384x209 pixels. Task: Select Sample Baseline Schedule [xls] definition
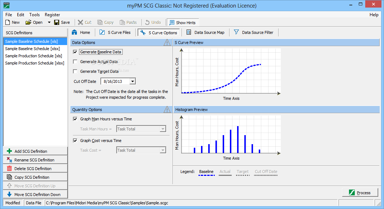click(x=35, y=41)
